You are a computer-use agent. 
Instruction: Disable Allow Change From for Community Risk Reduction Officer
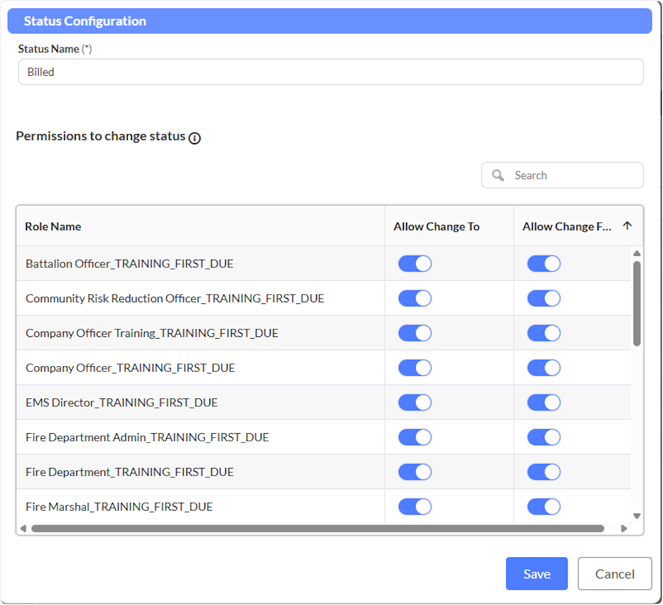tap(544, 298)
